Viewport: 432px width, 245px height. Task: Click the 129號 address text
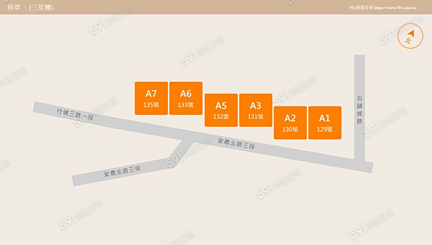[x=324, y=129]
